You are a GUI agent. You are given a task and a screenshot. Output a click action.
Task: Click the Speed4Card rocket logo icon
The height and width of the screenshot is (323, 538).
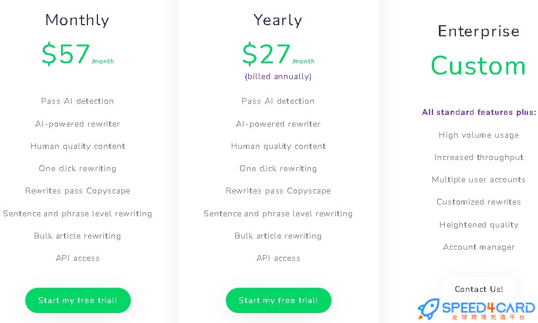[428, 308]
